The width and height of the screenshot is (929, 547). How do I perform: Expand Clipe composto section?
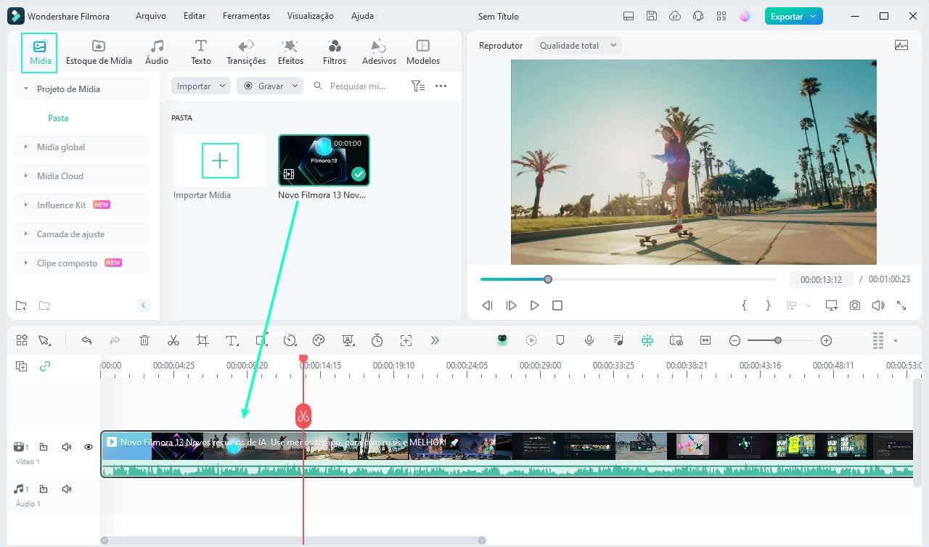click(x=81, y=263)
